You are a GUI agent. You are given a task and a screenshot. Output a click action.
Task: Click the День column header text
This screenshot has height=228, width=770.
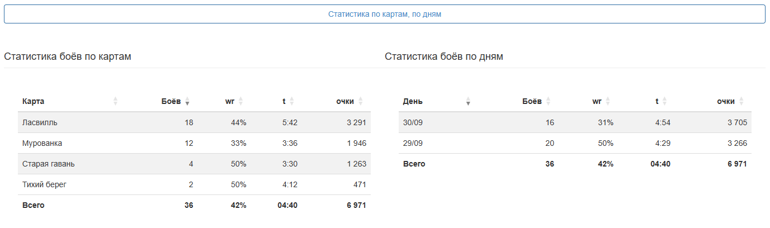point(413,101)
